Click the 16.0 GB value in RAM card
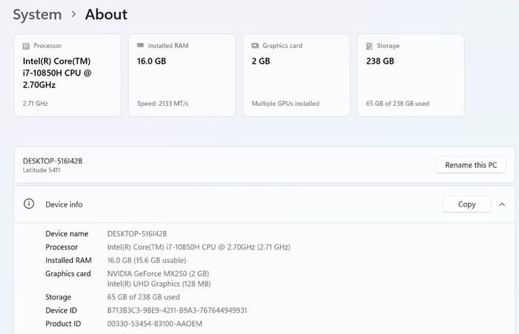The image size is (519, 334). 151,61
